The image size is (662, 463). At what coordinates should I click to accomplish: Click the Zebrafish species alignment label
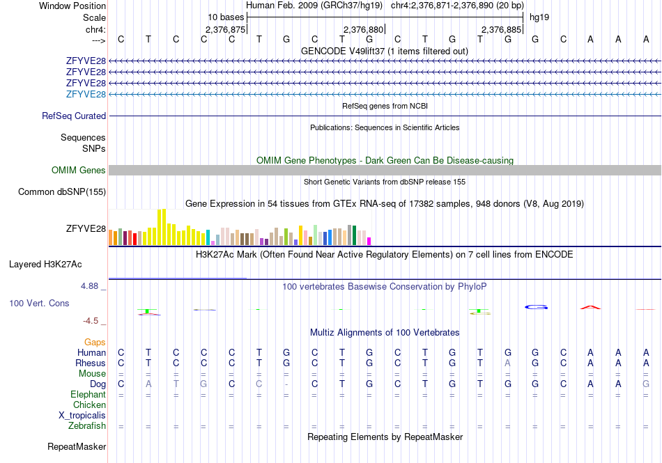click(87, 426)
